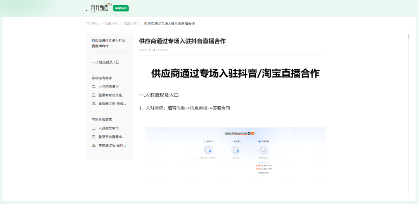Image resolution: width=419 pixels, height=204 pixels.
Task: Click the article vertical scrollbar
Action: 408,114
